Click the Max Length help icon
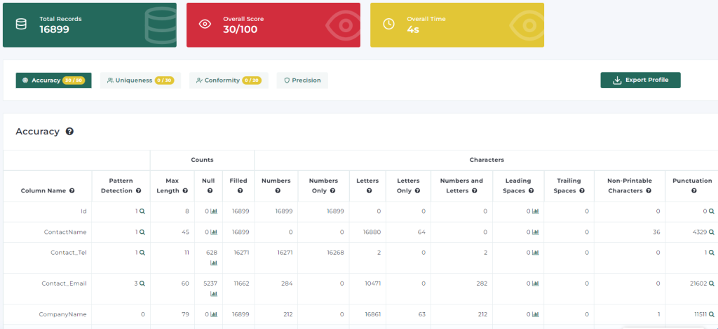 click(185, 190)
